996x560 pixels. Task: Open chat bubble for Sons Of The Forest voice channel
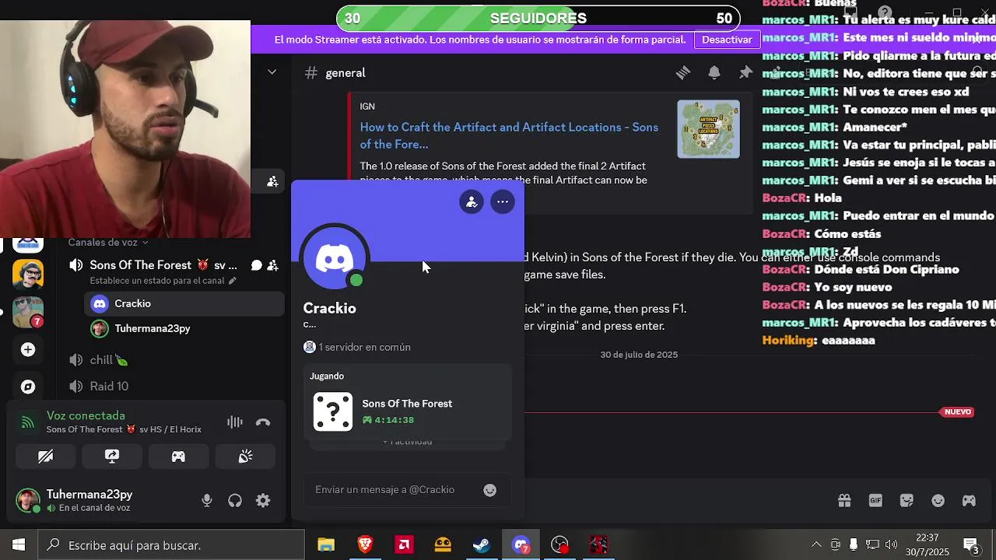point(256,265)
